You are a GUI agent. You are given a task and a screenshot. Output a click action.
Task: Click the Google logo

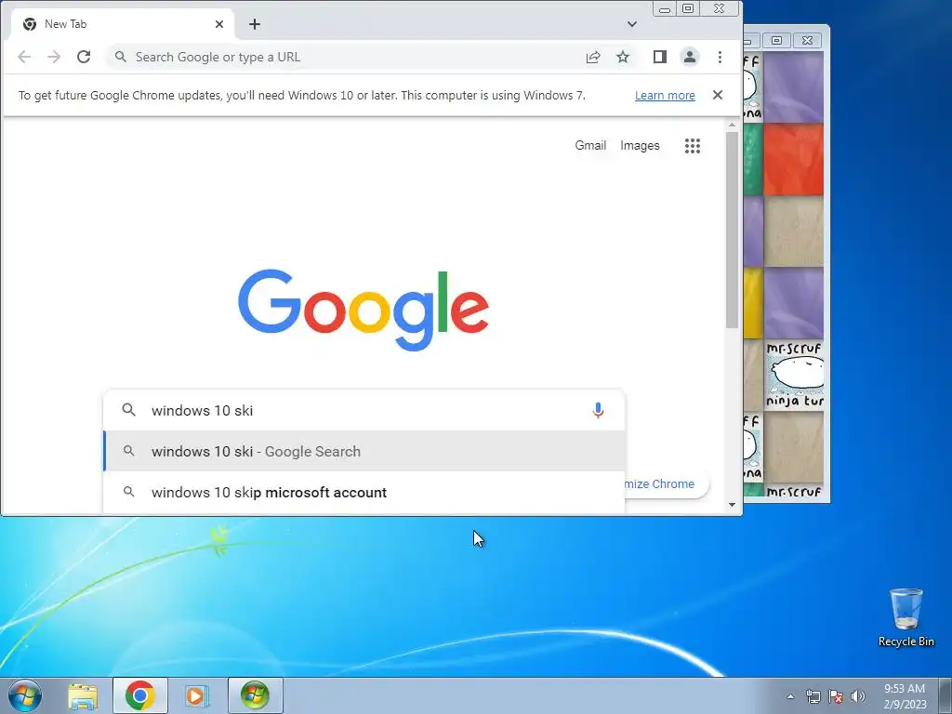364,311
